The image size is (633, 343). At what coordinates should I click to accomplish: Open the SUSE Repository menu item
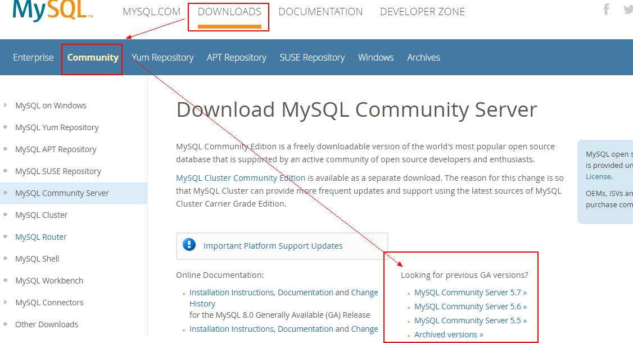pos(312,58)
